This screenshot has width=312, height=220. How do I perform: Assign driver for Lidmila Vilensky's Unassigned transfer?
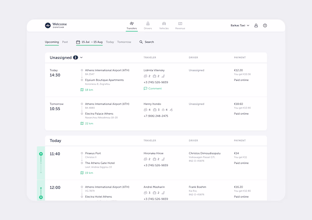click(x=197, y=70)
